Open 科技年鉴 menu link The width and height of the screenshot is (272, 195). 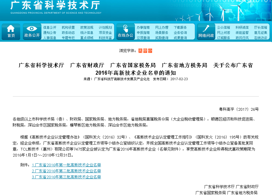pos(105,38)
